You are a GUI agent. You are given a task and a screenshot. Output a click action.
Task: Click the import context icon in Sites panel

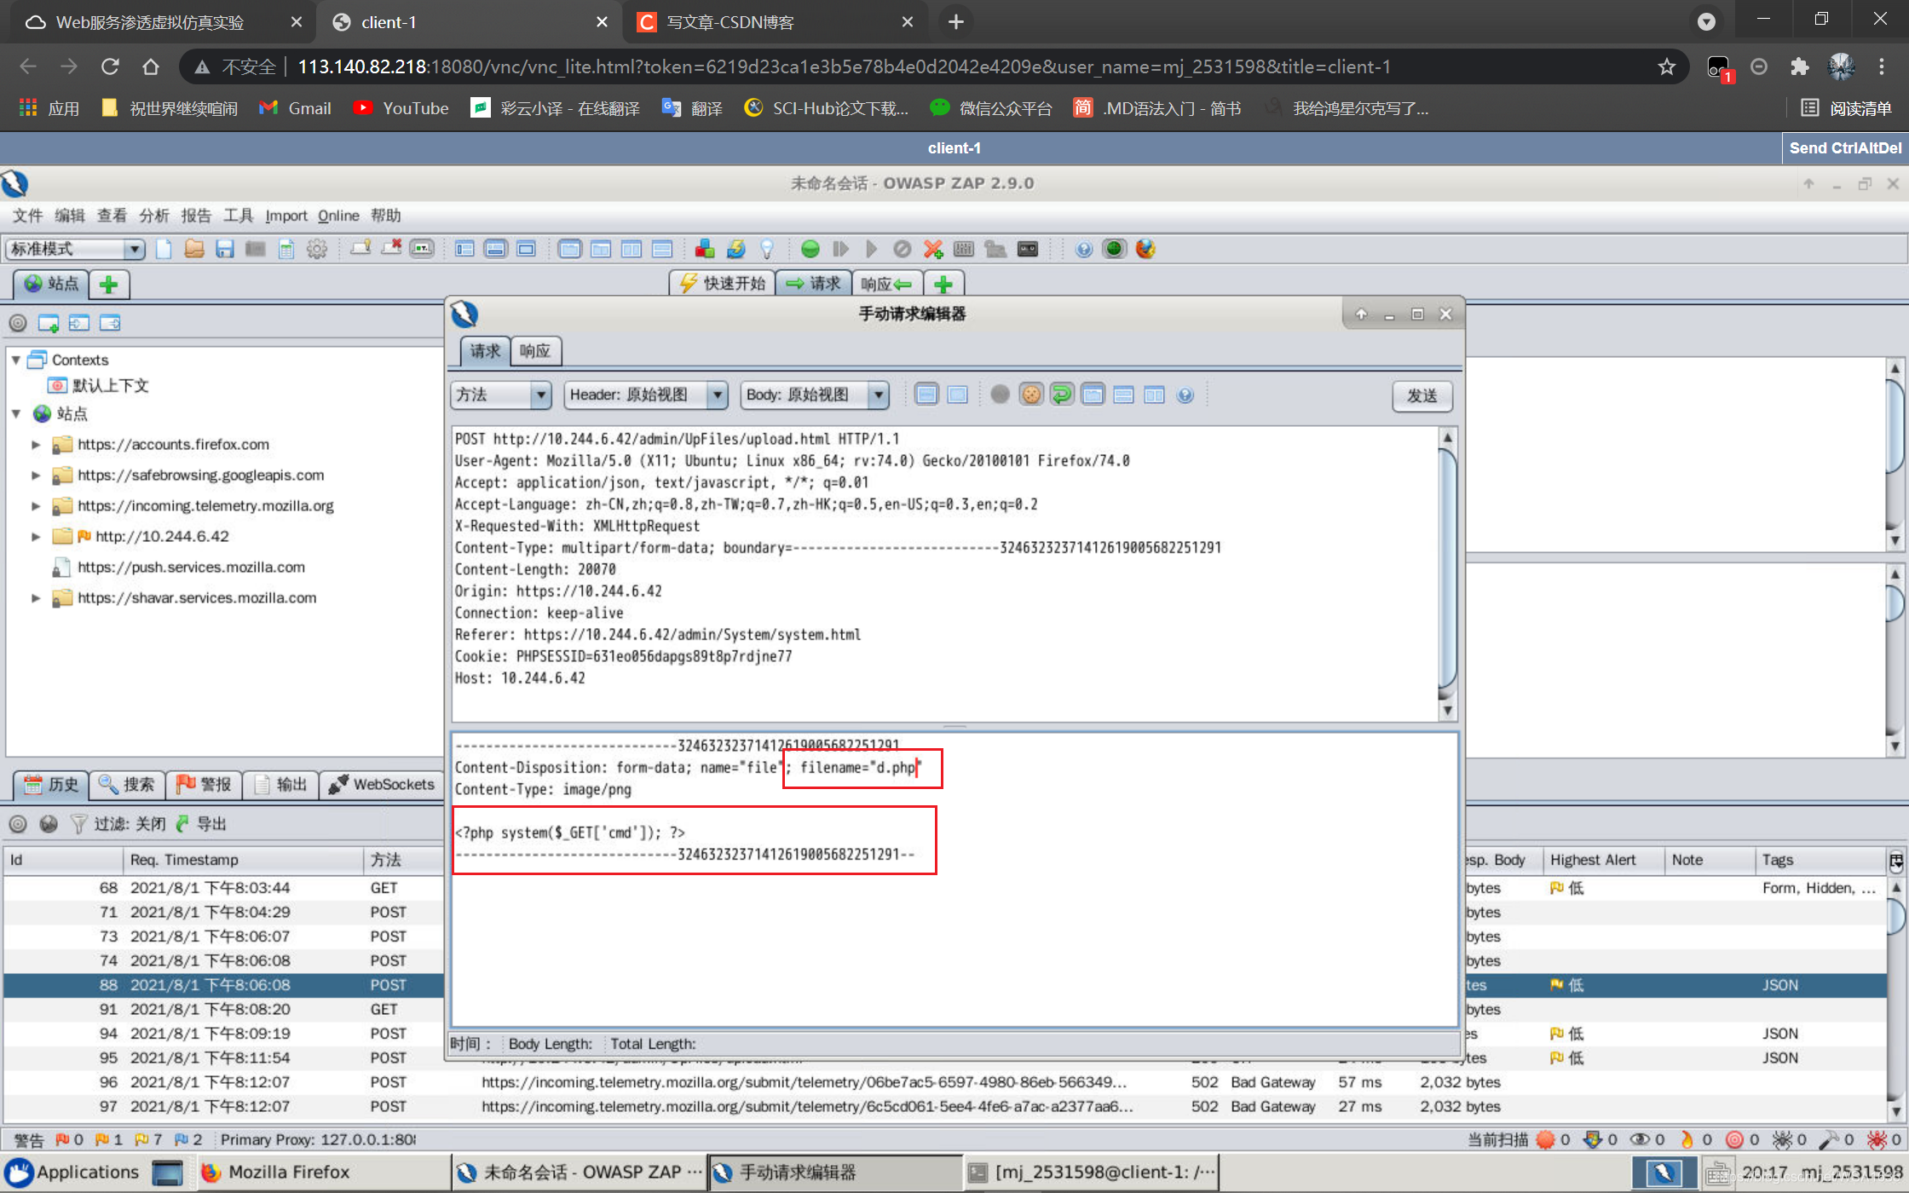[x=79, y=323]
